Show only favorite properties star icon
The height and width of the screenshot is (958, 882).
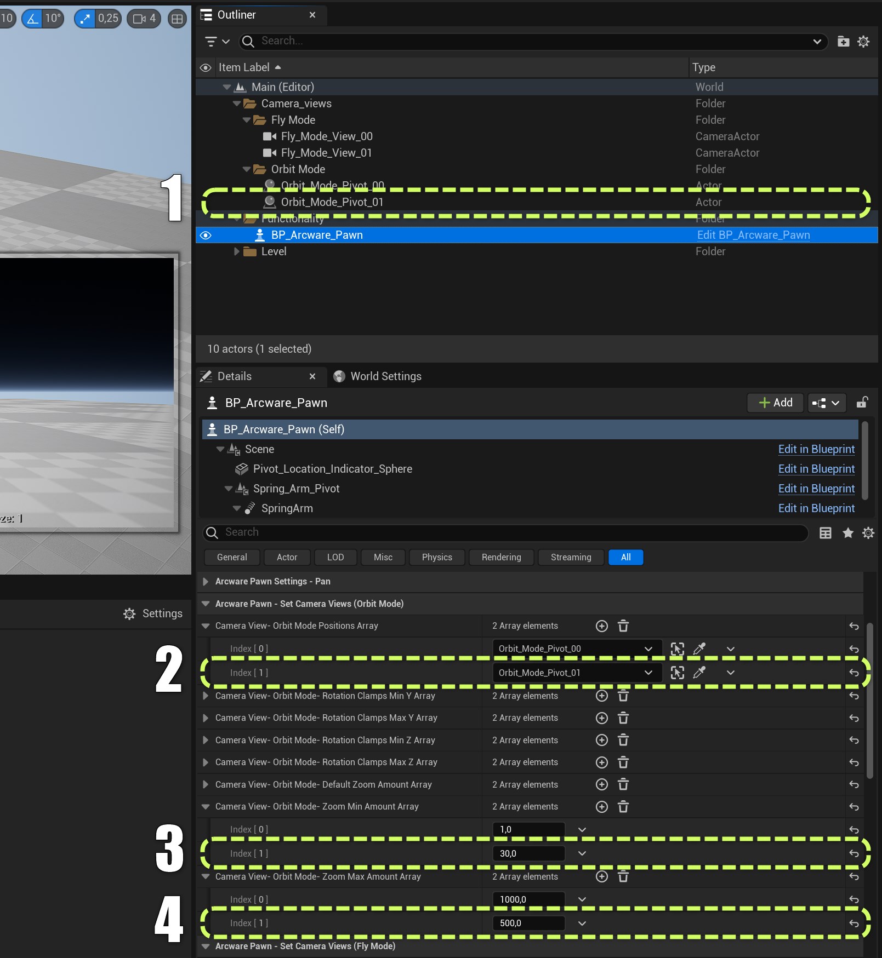pyautogui.click(x=847, y=533)
